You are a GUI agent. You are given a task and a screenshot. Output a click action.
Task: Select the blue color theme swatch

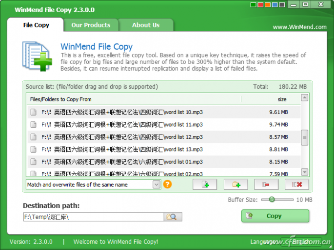tap(275, 5)
